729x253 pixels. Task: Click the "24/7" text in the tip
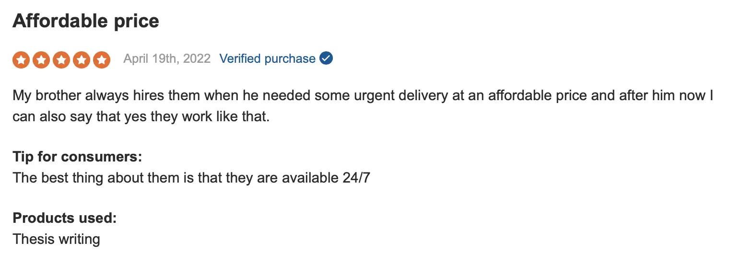pos(356,178)
